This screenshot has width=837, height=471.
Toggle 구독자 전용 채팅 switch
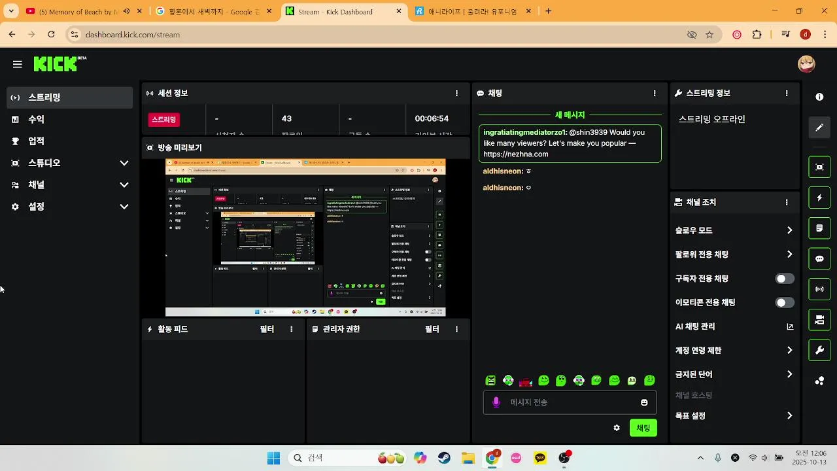click(x=785, y=279)
